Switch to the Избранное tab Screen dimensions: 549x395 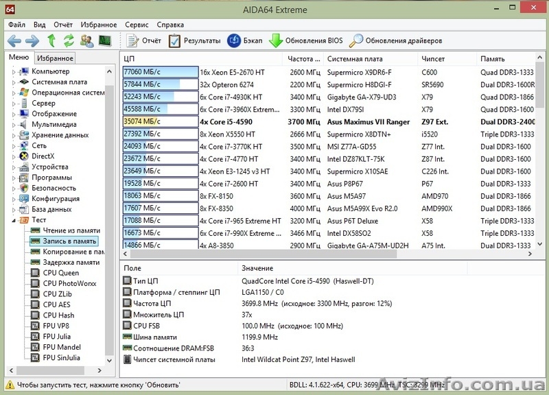point(55,58)
